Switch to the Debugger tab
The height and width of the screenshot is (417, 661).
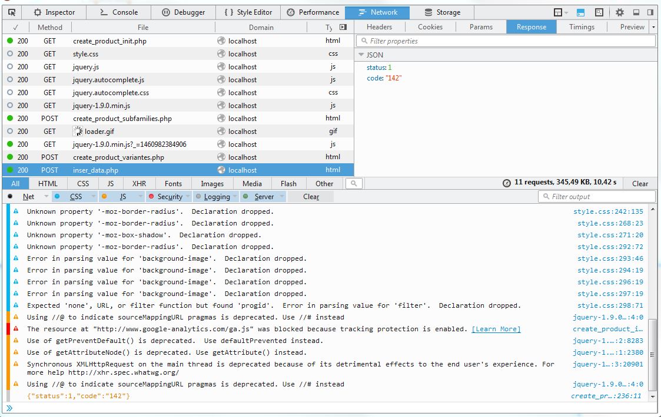185,12
